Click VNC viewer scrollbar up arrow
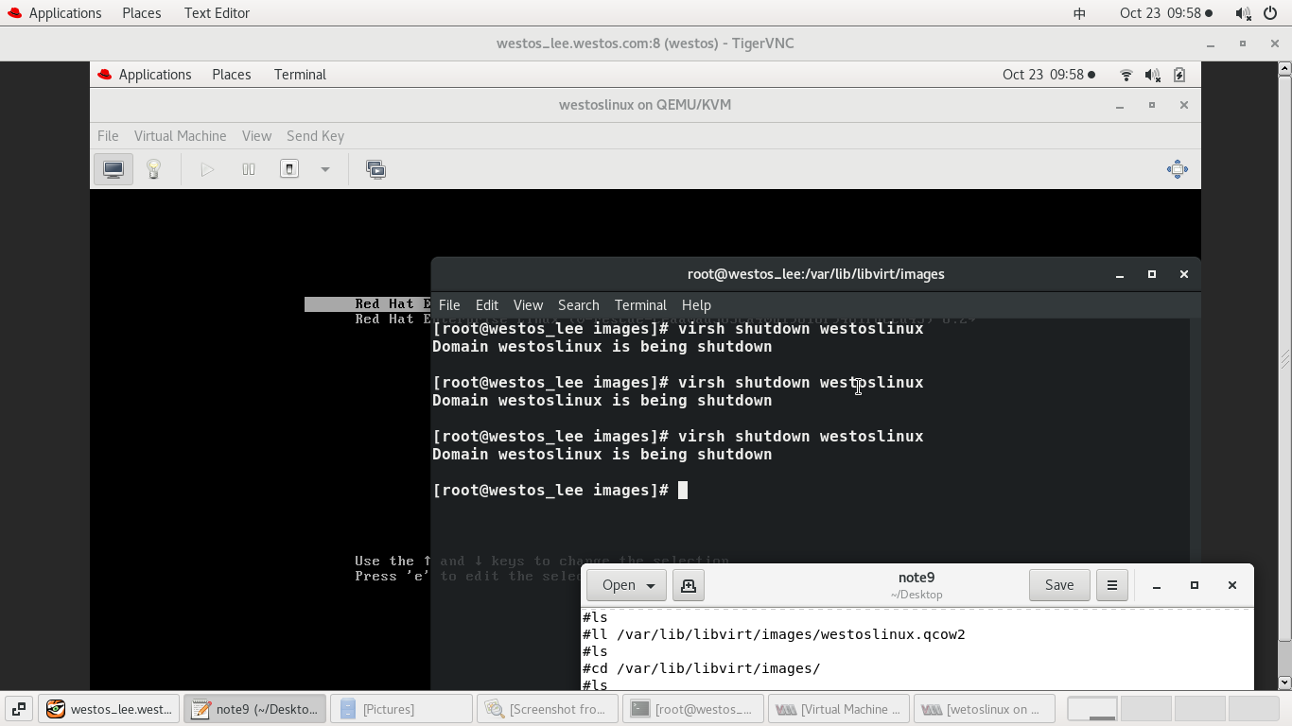The image size is (1292, 726). point(1284,68)
